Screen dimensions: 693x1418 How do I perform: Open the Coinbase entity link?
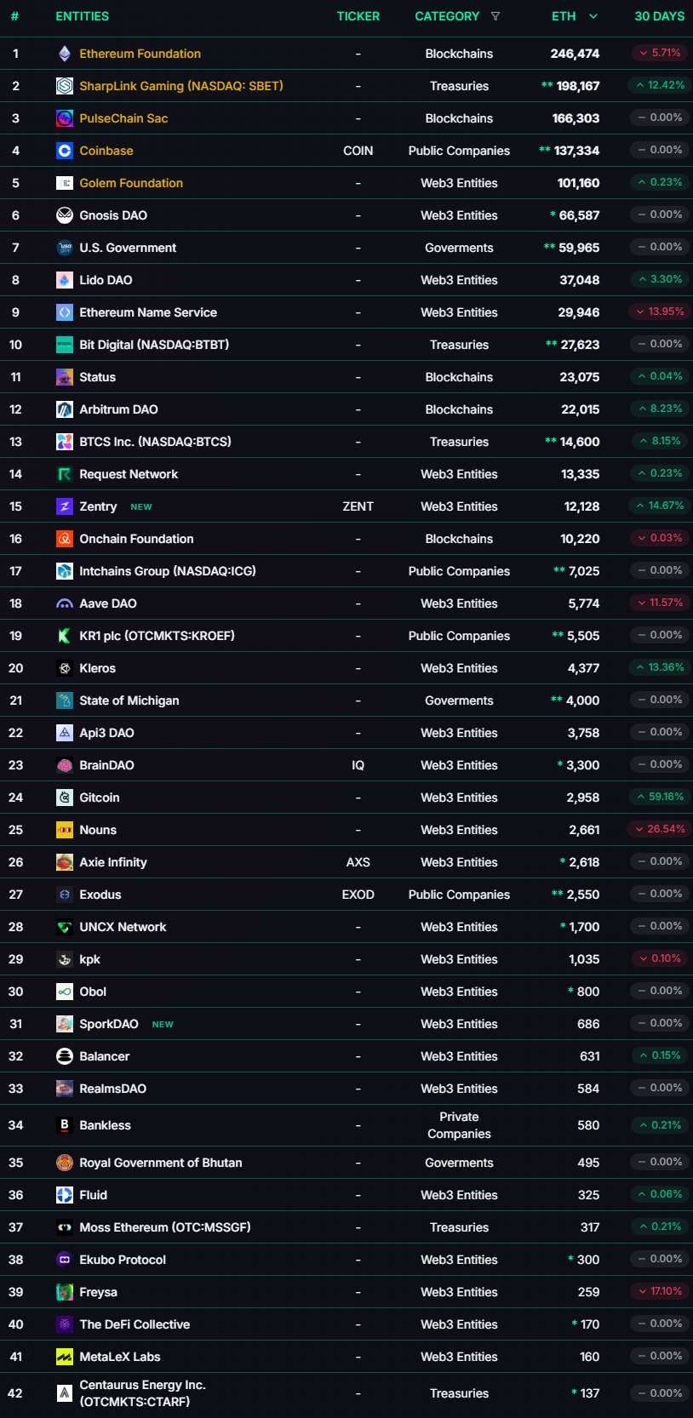click(106, 151)
